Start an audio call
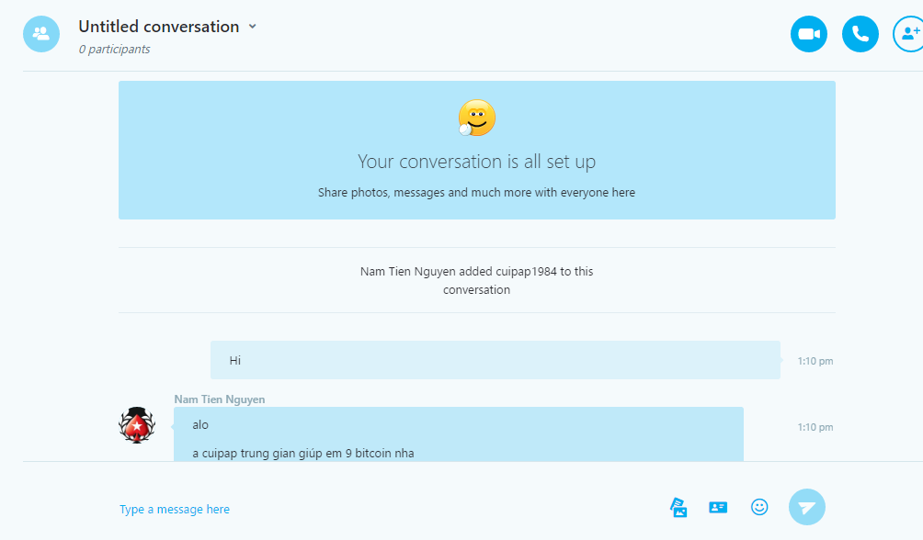Image resolution: width=923 pixels, height=540 pixels. click(860, 34)
